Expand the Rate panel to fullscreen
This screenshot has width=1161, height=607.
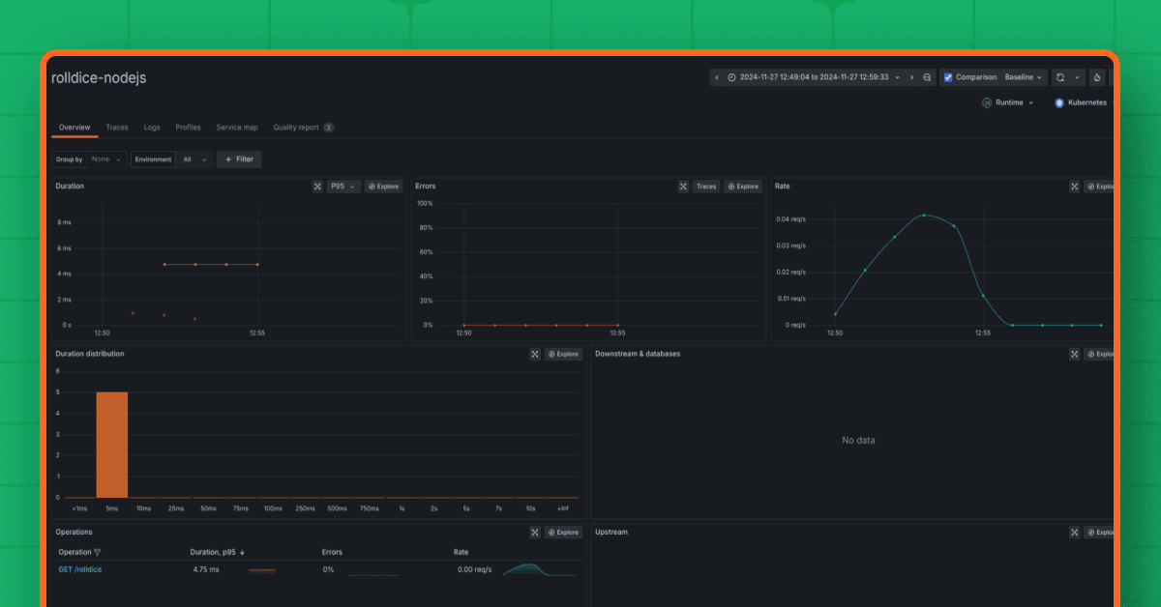click(x=1074, y=186)
